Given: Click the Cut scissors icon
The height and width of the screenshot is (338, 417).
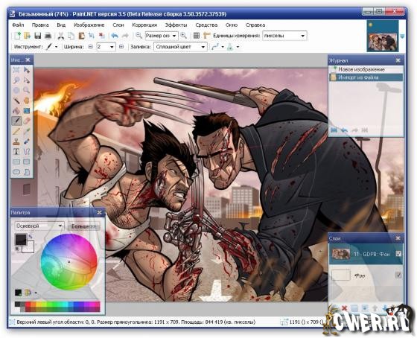Looking at the screenshot, I should coord(61,36).
